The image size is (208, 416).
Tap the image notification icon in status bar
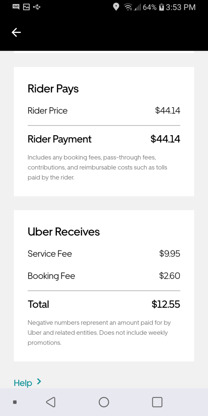point(26,7)
